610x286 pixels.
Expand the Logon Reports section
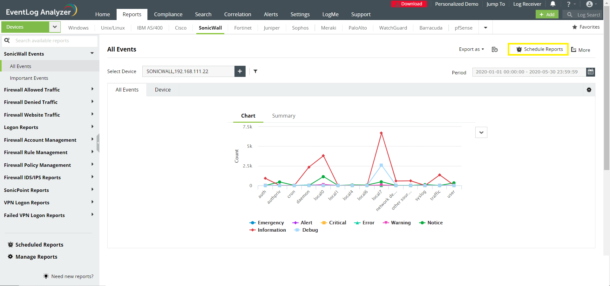click(92, 127)
